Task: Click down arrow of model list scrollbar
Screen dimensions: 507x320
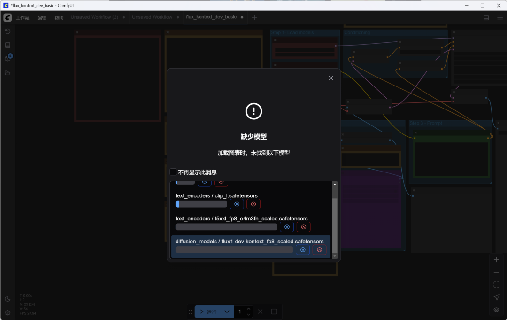Action: 335,256
